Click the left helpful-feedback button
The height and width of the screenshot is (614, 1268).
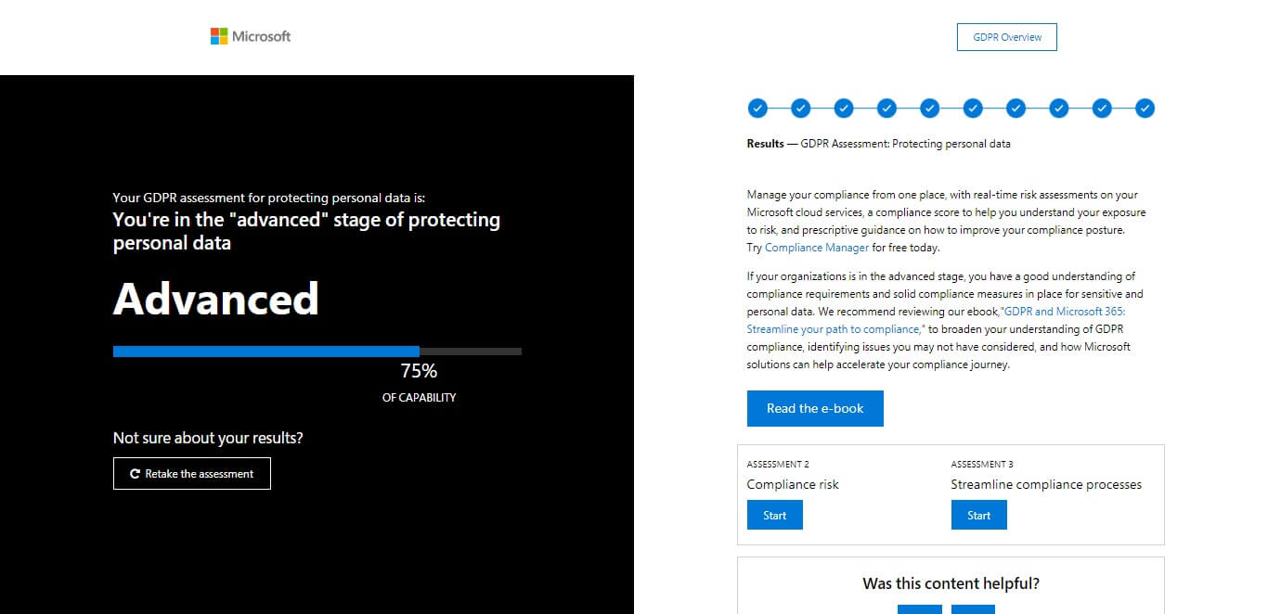pos(919,609)
